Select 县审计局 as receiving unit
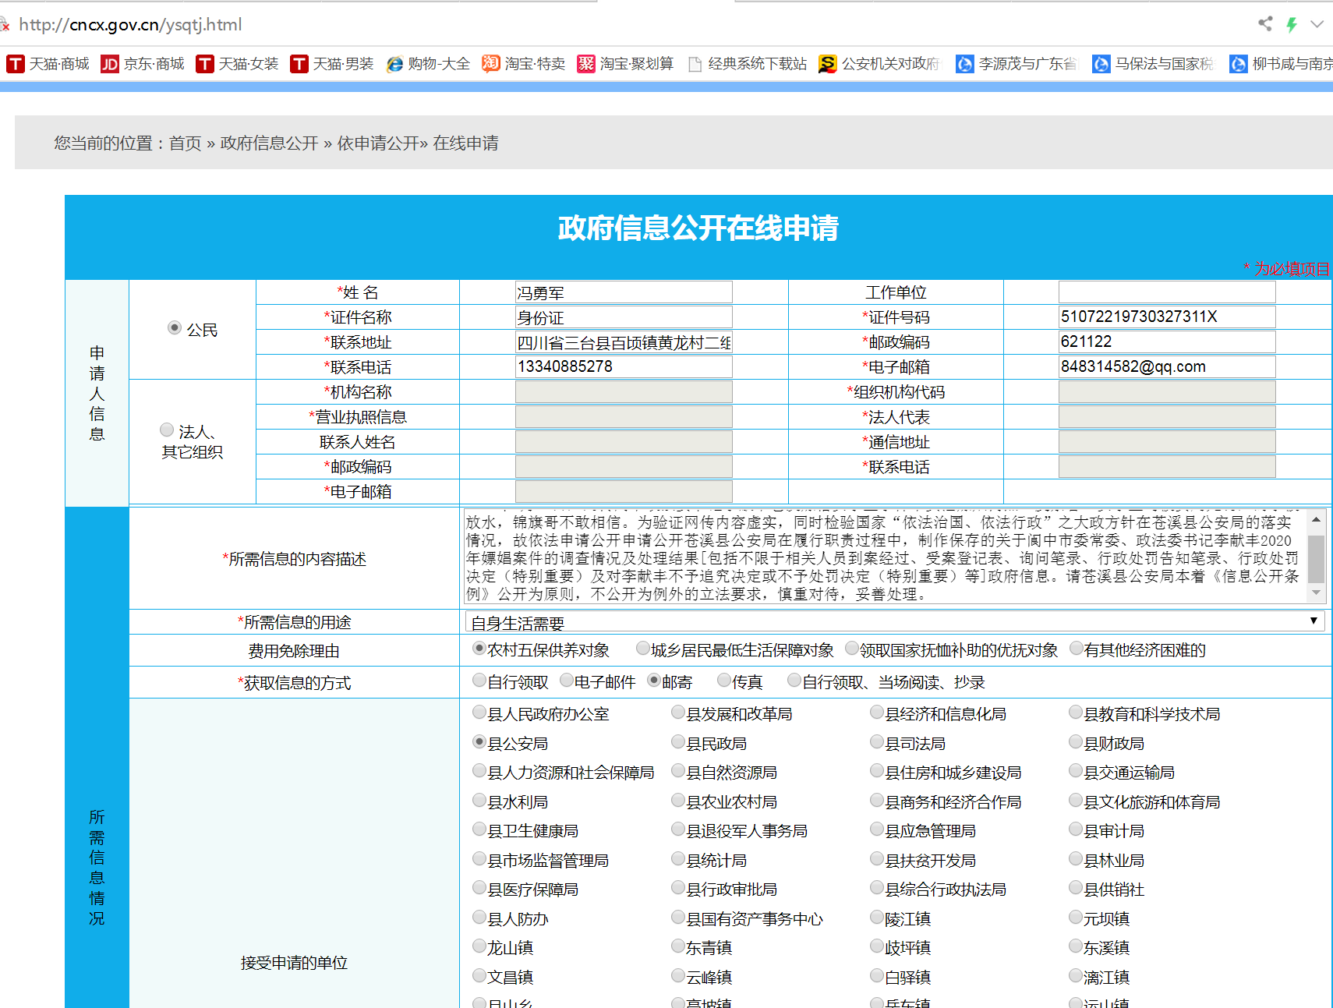Image resolution: width=1333 pixels, height=1008 pixels. click(1076, 829)
